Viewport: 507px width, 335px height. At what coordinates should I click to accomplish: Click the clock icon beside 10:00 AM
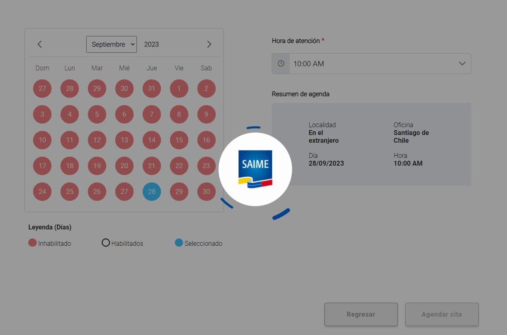coord(281,63)
